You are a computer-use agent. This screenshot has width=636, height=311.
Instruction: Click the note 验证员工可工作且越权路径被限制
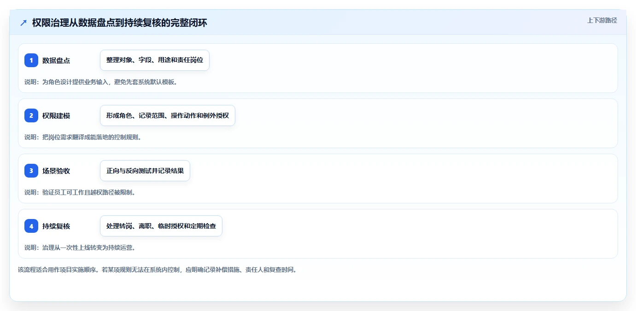click(x=89, y=192)
